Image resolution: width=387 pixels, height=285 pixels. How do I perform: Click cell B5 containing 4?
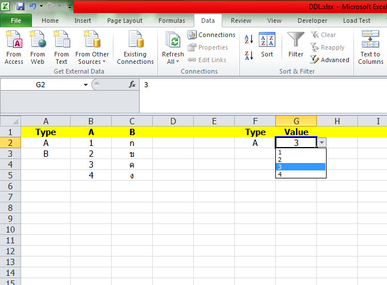(91, 175)
